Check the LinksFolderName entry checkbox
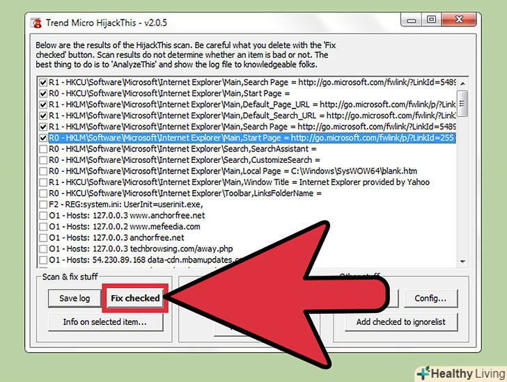The height and width of the screenshot is (382, 507). (x=43, y=193)
